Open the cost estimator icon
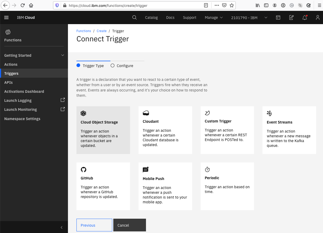The image size is (323, 233). [291, 17]
